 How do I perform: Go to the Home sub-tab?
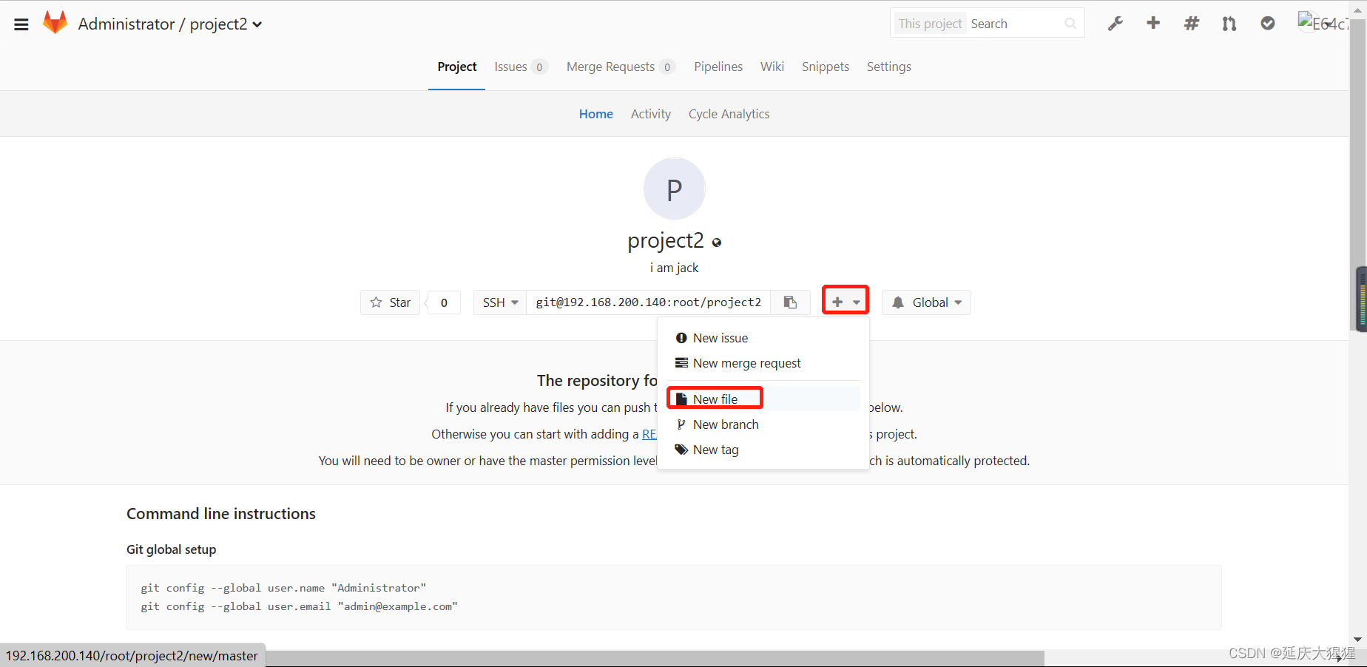[x=596, y=114]
